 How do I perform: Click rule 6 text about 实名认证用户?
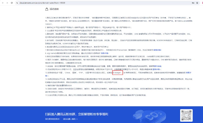pos(77,47)
